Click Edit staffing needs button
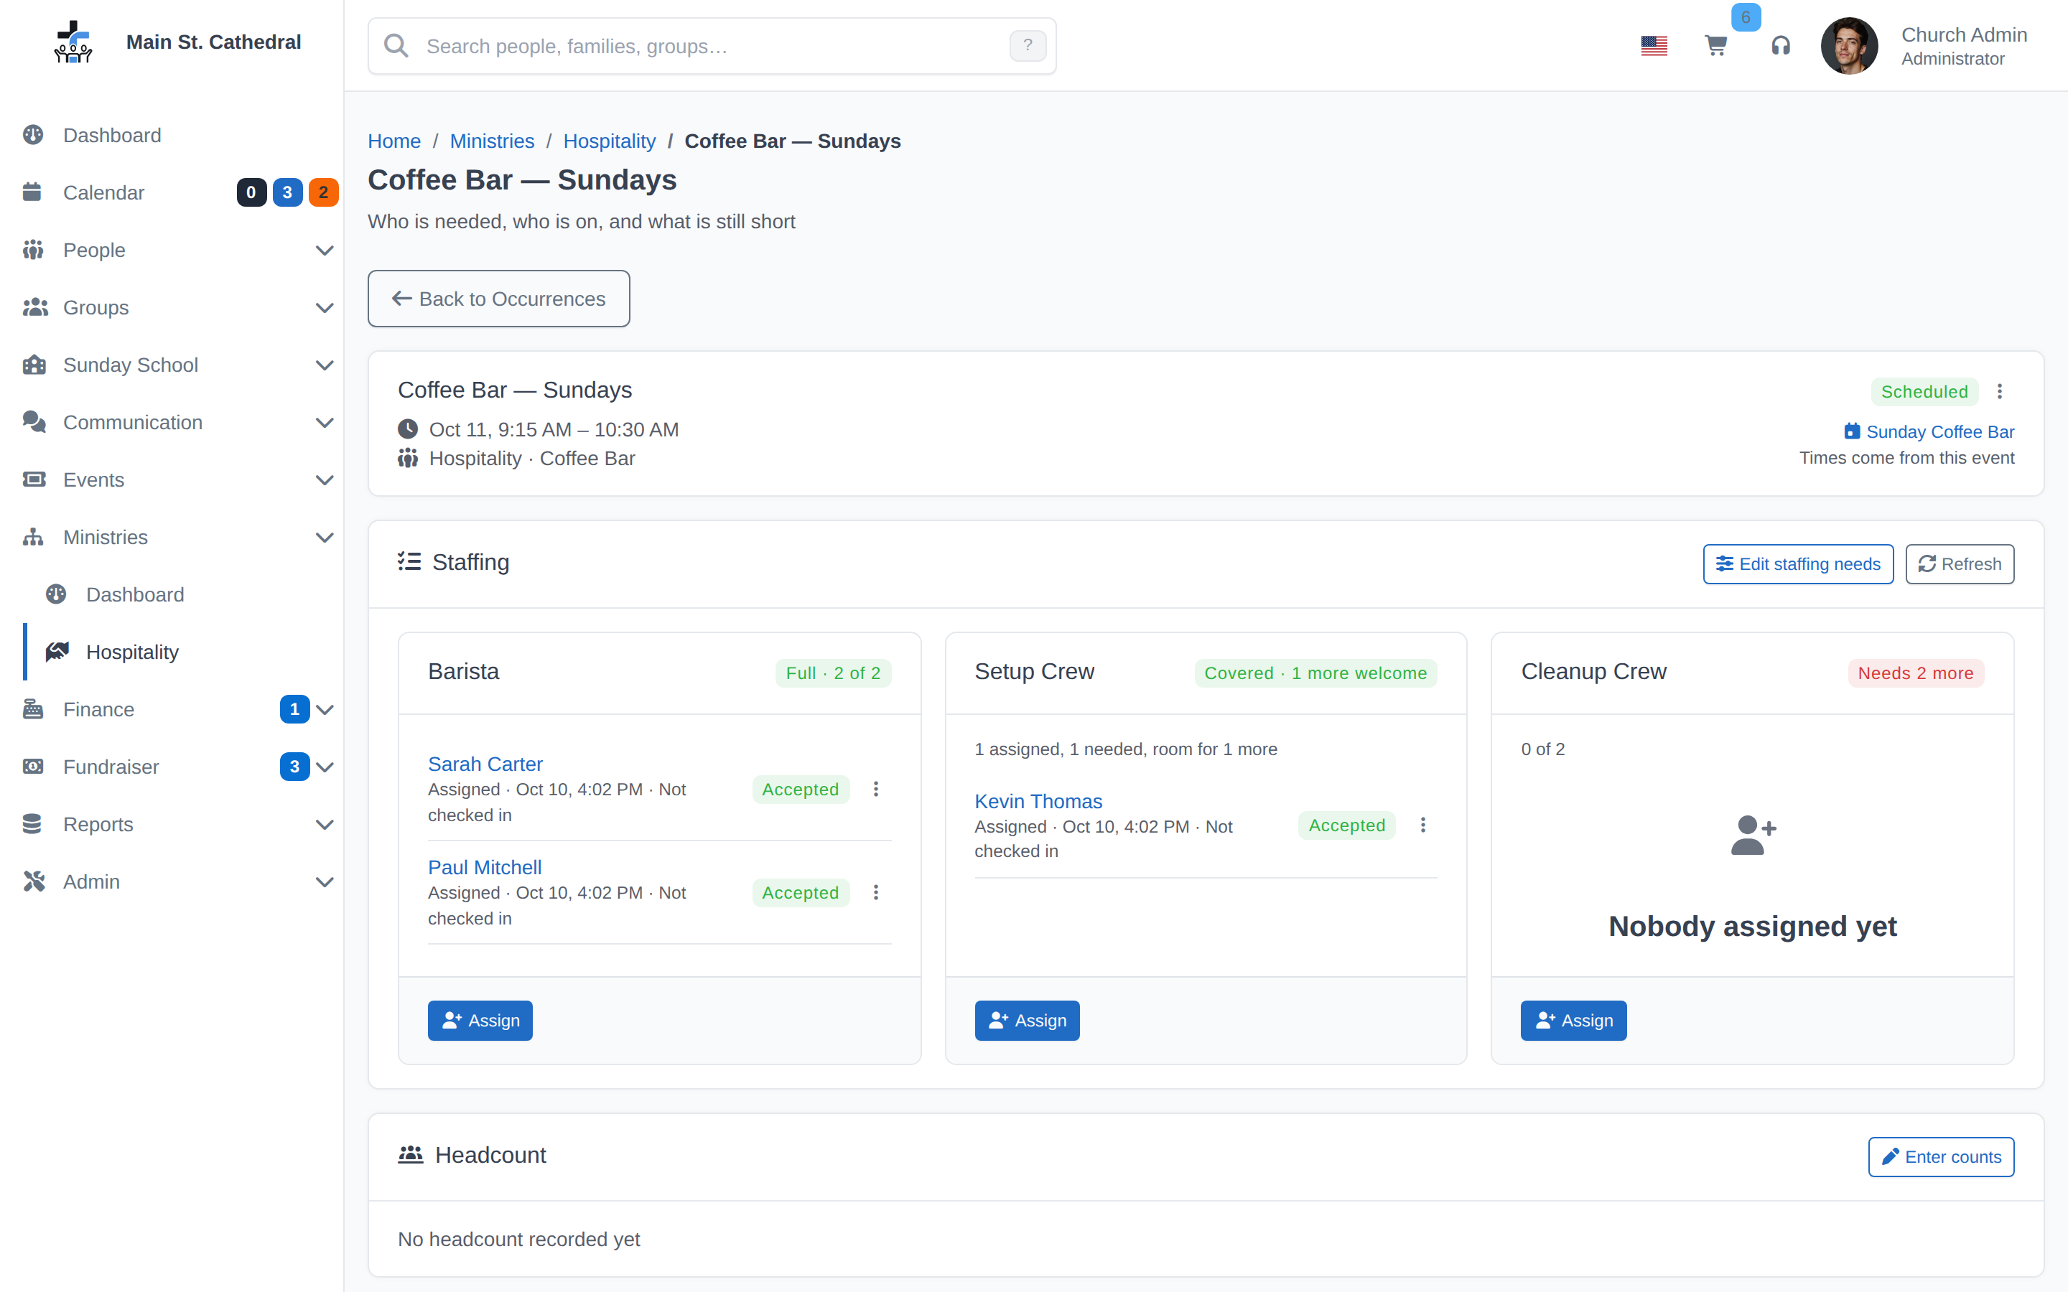 (1797, 564)
